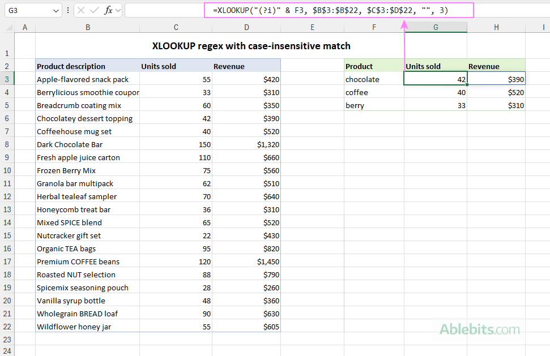550x356 pixels.
Task: Confirm formula entry with checkmark icon
Action: 93,10
